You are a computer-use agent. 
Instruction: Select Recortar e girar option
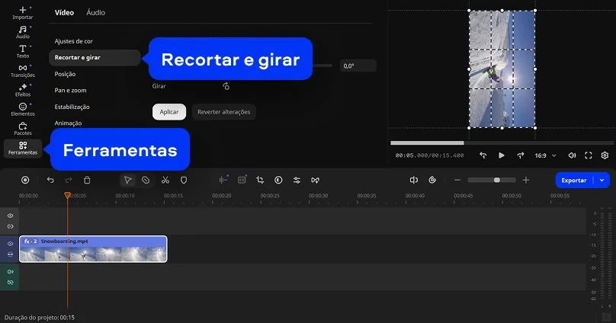[95, 57]
